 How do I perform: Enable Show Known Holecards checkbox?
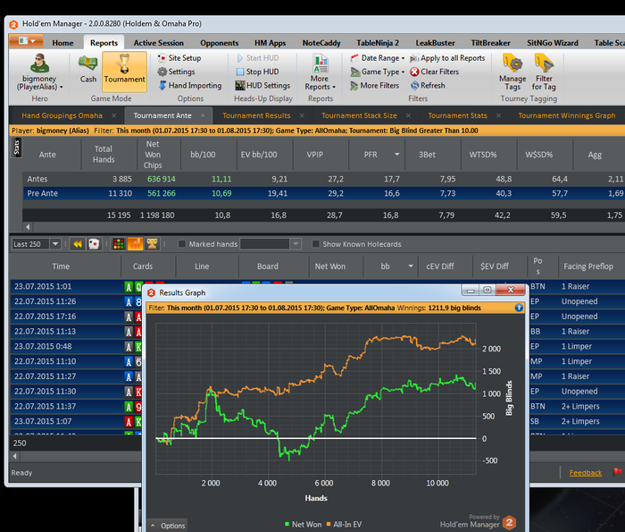point(315,244)
